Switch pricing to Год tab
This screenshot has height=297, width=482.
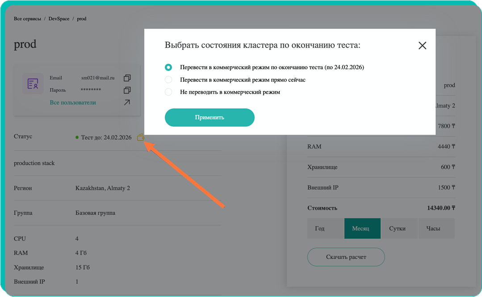pyautogui.click(x=320, y=228)
